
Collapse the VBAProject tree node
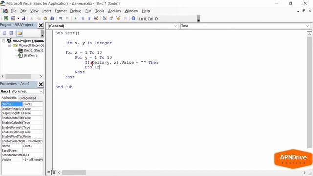[x=3, y=41]
